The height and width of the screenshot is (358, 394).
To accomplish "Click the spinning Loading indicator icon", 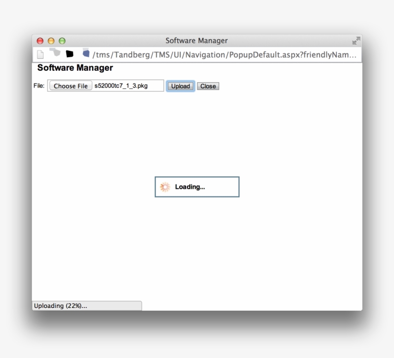I will coord(165,186).
